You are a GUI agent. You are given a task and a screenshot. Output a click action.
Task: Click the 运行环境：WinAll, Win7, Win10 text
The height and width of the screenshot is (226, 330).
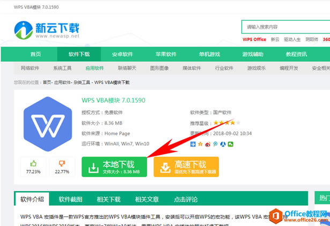pyautogui.click(x=115, y=144)
